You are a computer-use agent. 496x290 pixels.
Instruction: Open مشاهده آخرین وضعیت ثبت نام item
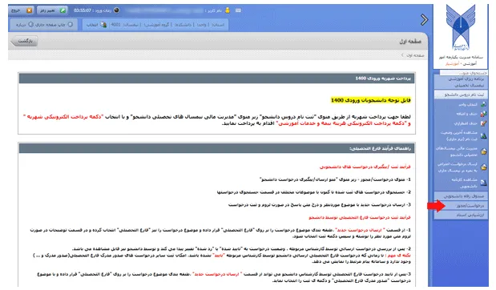(463, 135)
